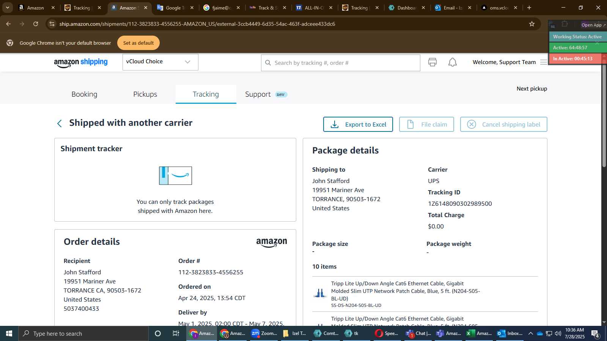Click SKU SS-DS-N204-S05-BL-UD
This screenshot has height=341, width=607.
click(x=356, y=305)
